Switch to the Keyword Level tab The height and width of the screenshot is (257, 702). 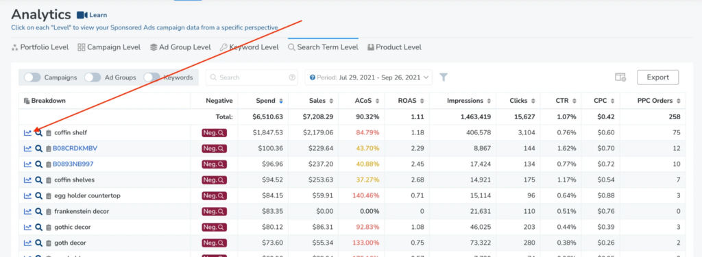(x=250, y=47)
